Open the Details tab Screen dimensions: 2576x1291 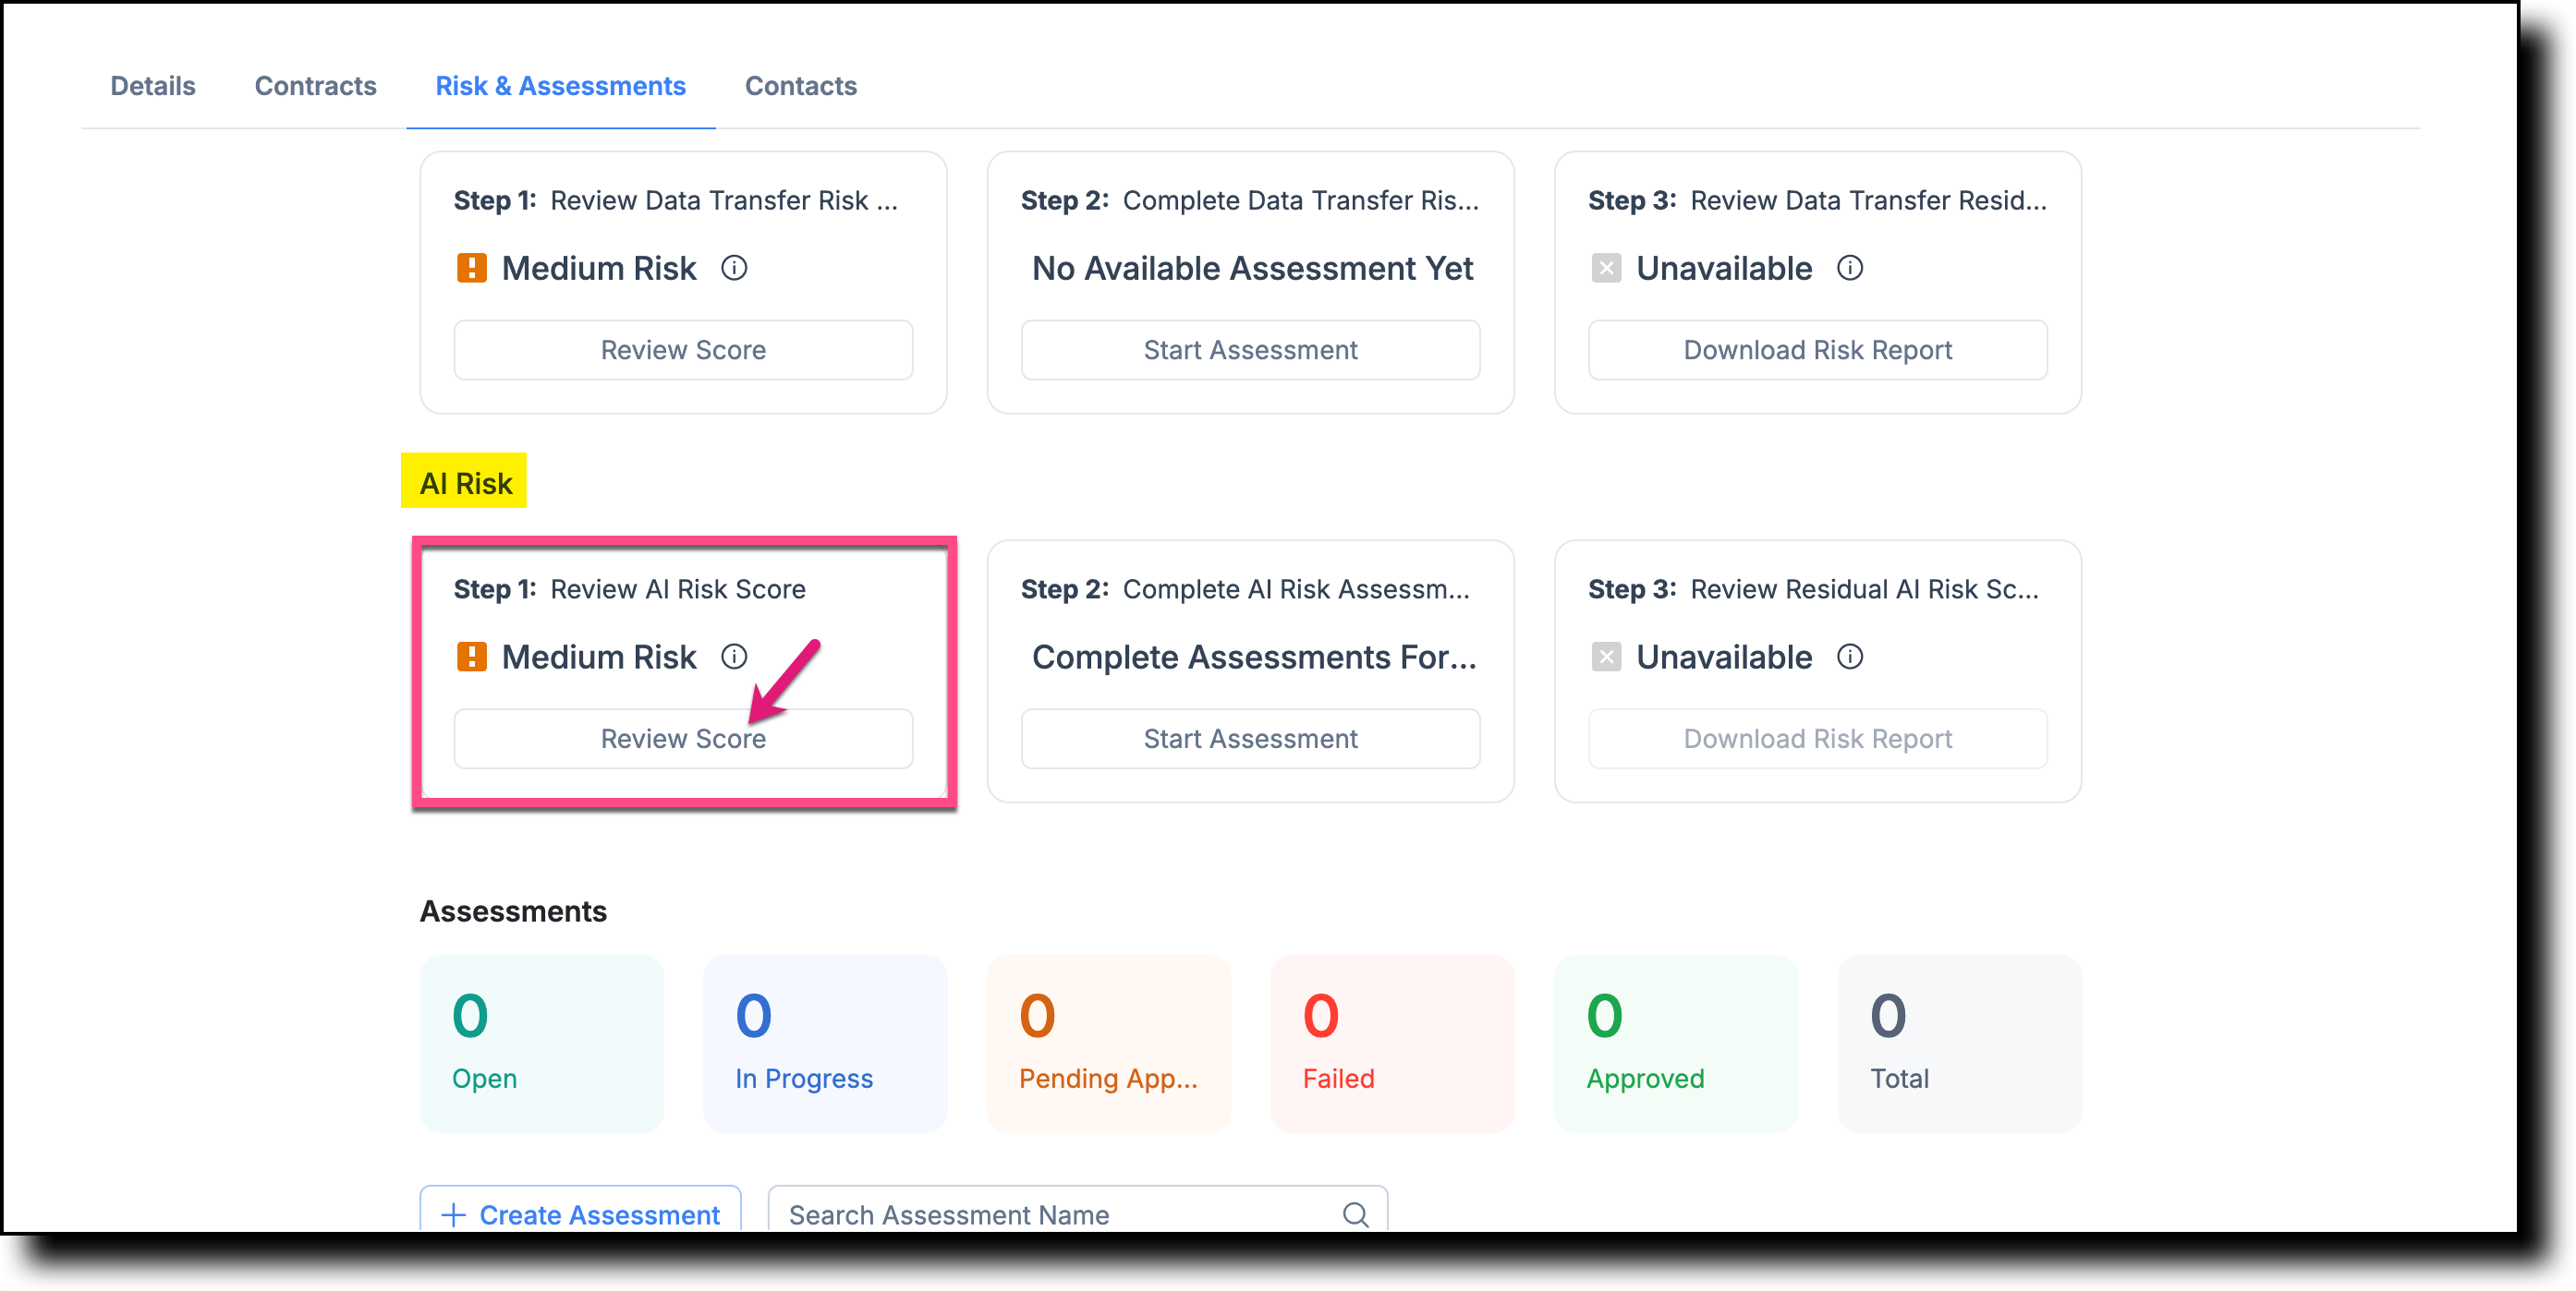[x=153, y=86]
